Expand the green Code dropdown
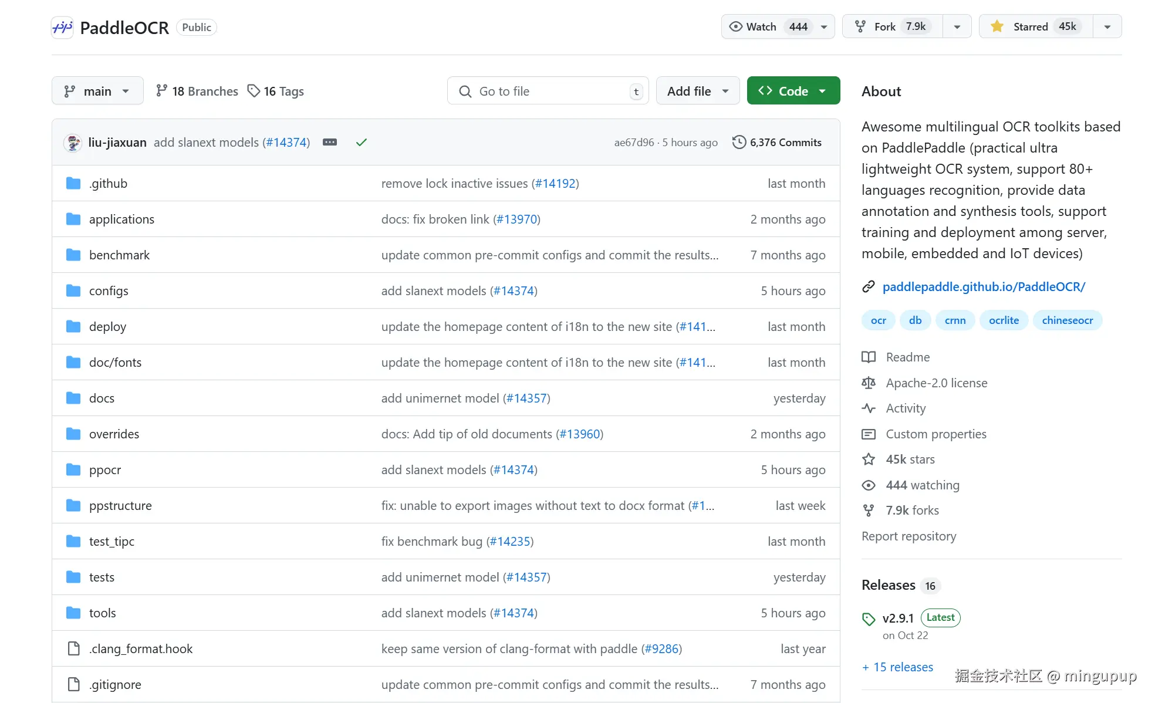 (793, 92)
